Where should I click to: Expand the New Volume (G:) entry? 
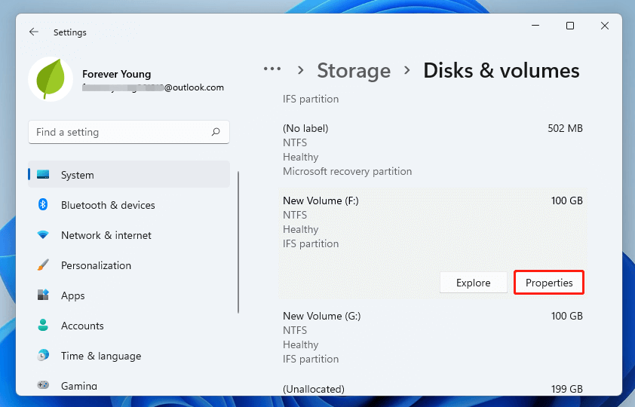[x=432, y=337]
